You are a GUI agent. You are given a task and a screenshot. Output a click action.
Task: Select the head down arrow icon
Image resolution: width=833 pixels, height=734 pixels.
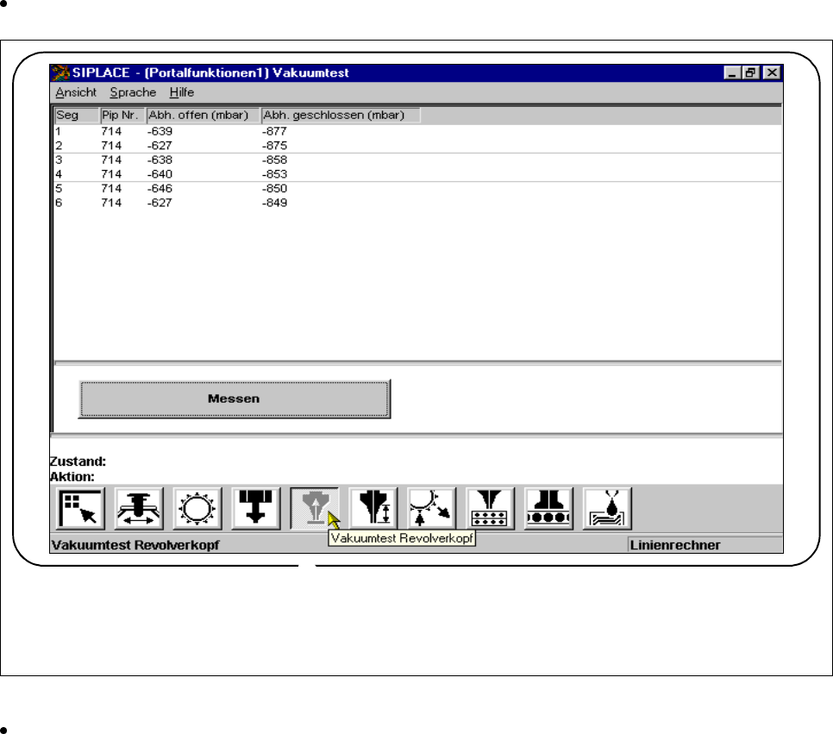pos(256,508)
